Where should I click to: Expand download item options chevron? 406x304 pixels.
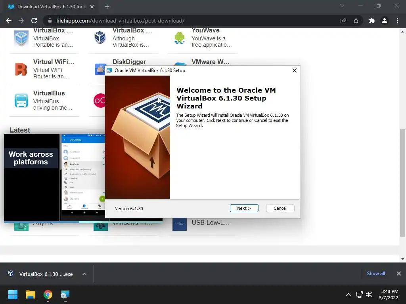pyautogui.click(x=84, y=274)
